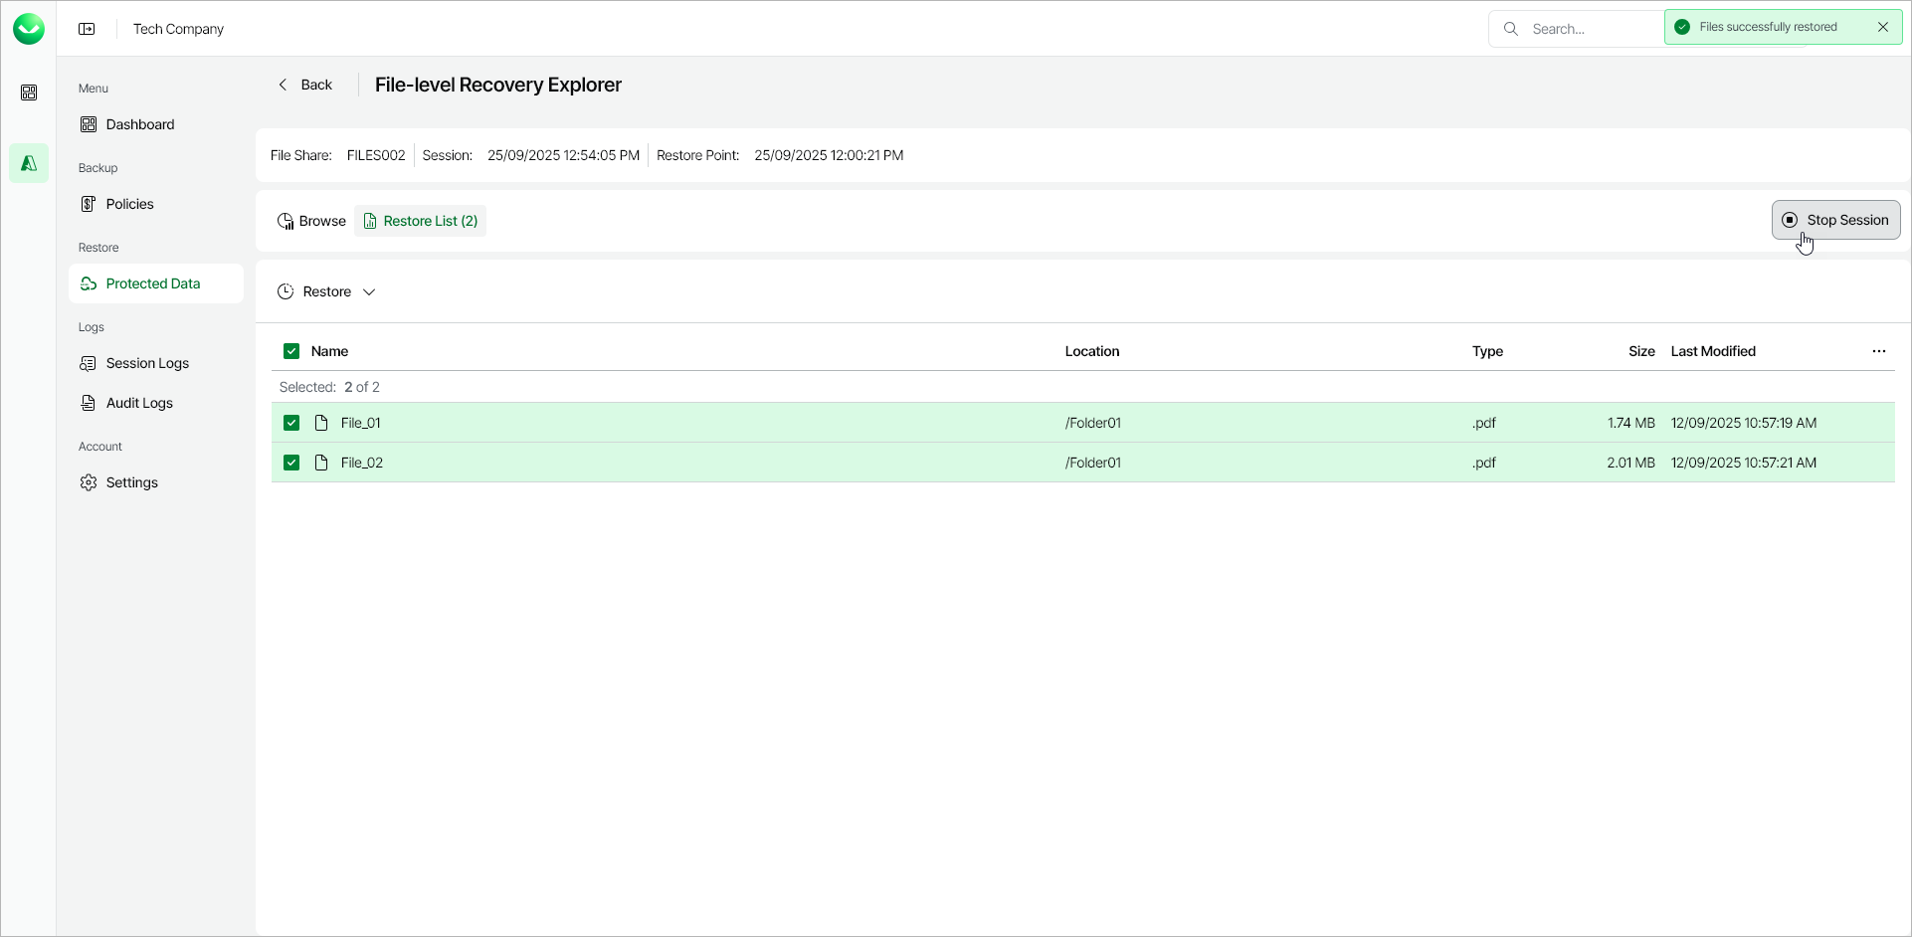The height and width of the screenshot is (937, 1912).
Task: Uncheck the File_01 row checkbox
Action: click(x=291, y=422)
